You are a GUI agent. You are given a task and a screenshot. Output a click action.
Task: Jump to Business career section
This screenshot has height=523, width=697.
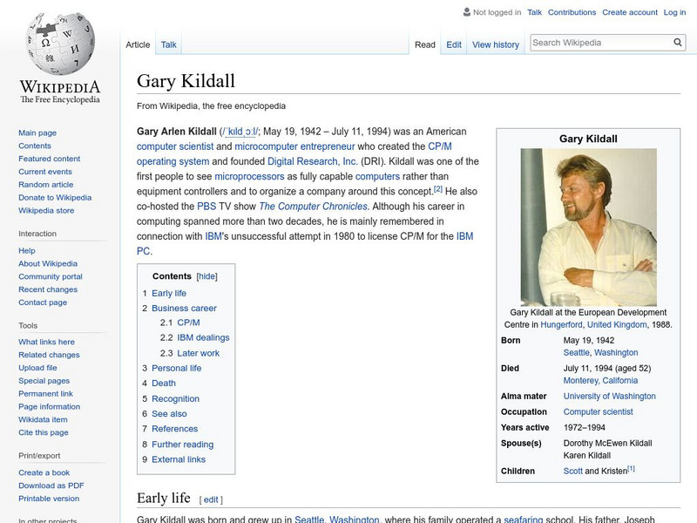point(184,308)
